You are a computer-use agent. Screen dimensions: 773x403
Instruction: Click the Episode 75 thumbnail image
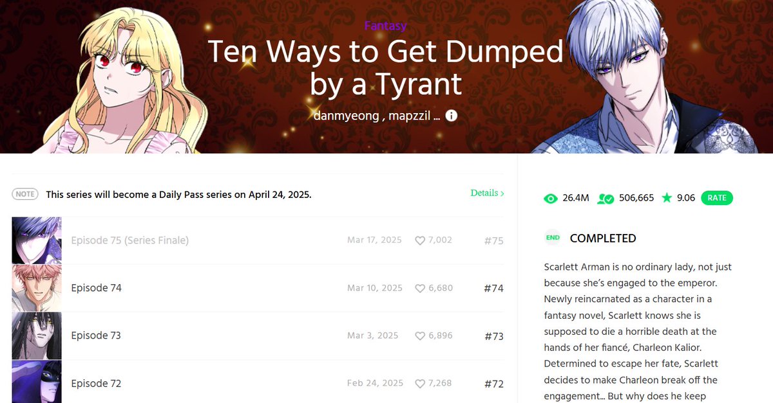click(37, 240)
